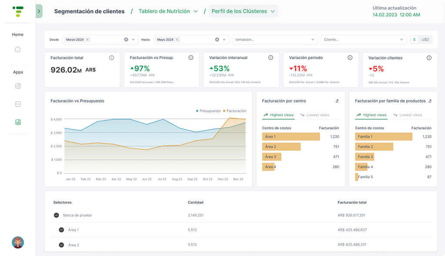
Task: Switch currency to U$D
Action: coord(425,40)
